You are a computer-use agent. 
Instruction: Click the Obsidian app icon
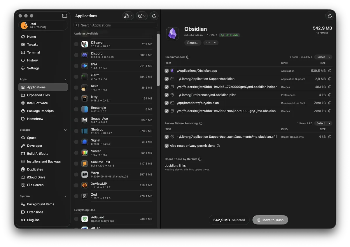tap(172, 34)
